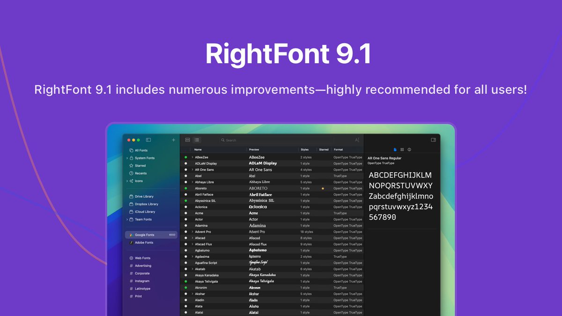Sort by the Styles column header
Viewport: 562px width, 316px height.
click(x=308, y=150)
